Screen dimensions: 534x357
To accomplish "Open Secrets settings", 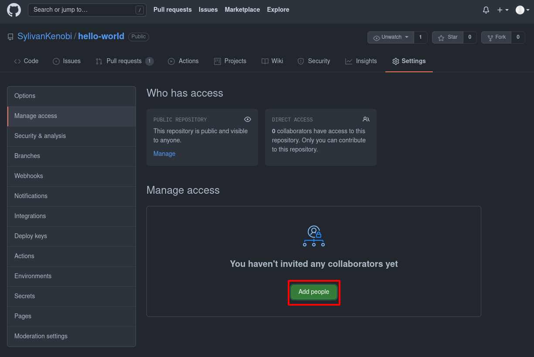I will coord(71,296).
